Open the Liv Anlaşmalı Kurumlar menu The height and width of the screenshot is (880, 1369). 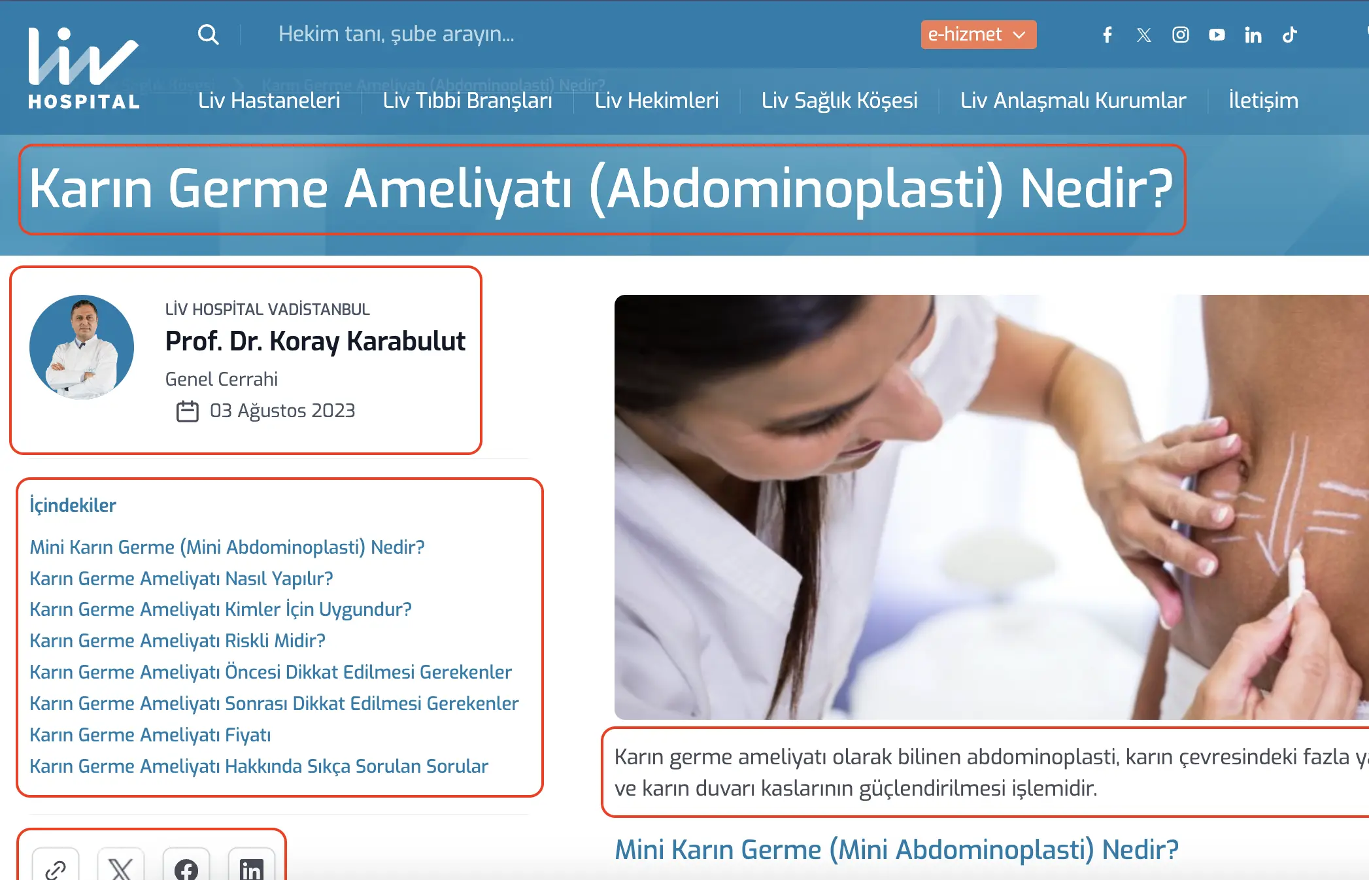point(1073,101)
